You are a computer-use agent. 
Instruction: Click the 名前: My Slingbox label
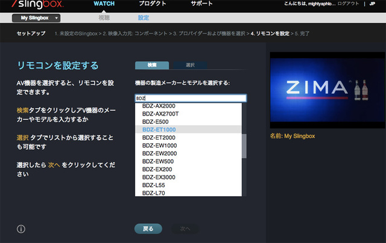click(293, 136)
